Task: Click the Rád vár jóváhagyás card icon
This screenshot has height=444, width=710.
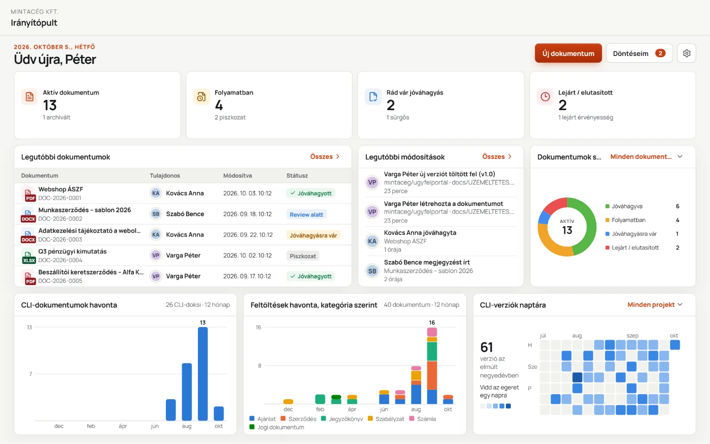Action: click(373, 96)
